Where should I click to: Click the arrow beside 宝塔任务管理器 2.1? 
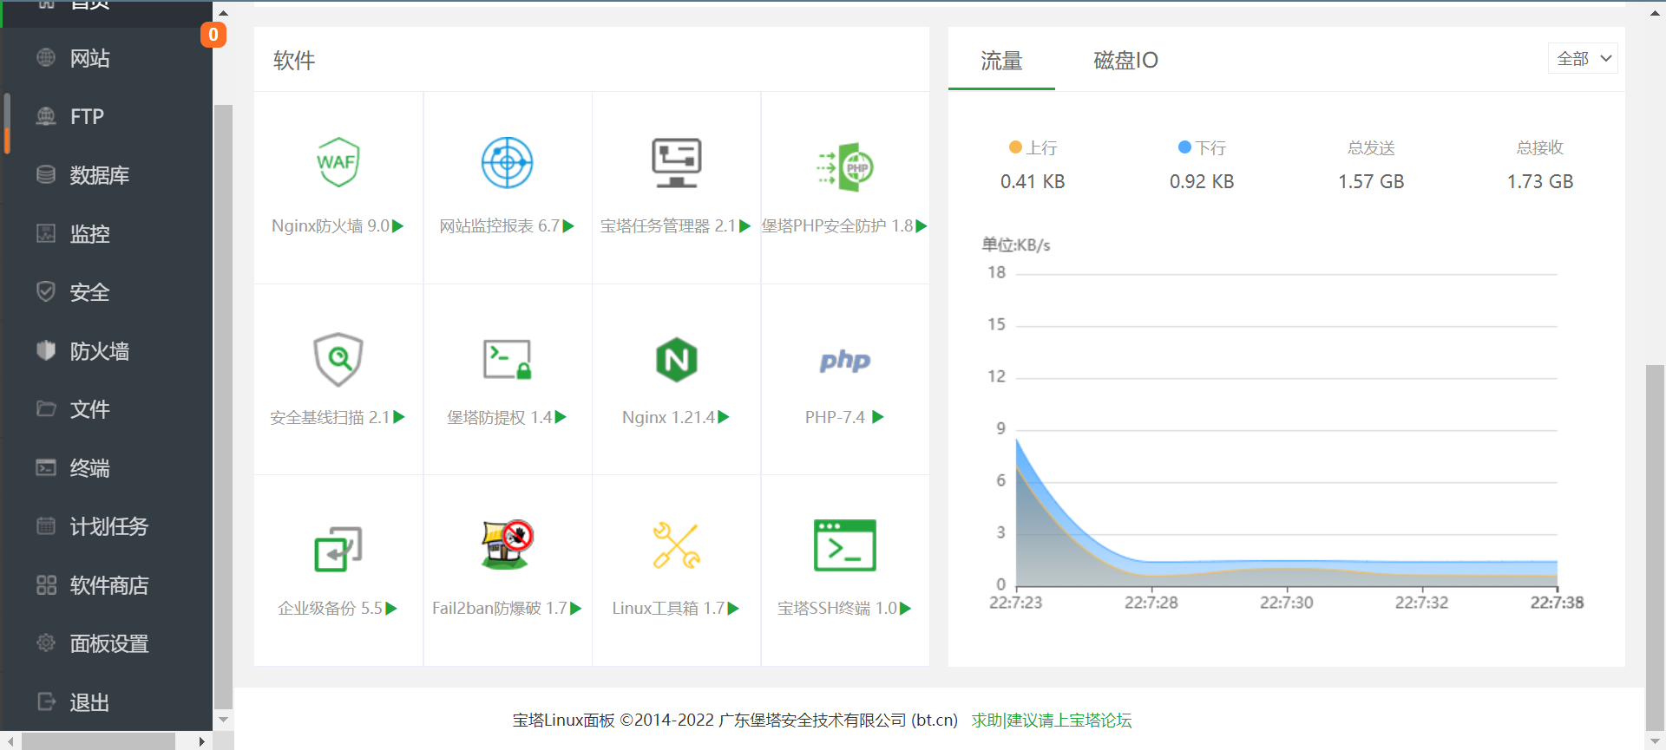point(744,226)
